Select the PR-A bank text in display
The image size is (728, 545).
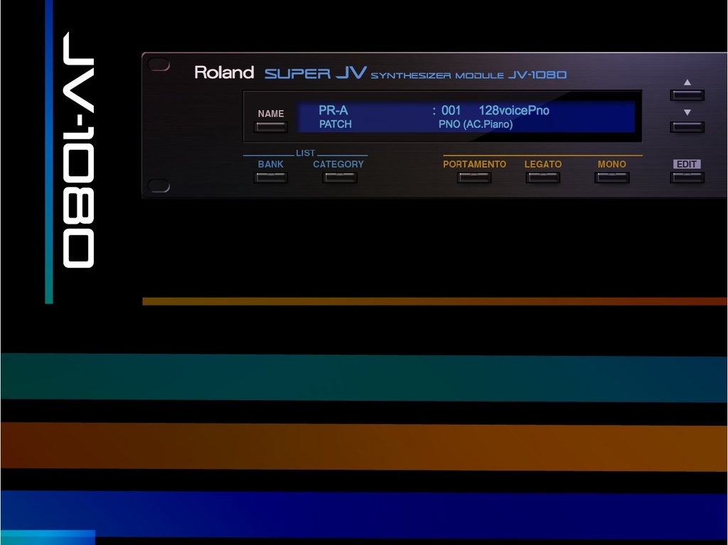point(333,110)
